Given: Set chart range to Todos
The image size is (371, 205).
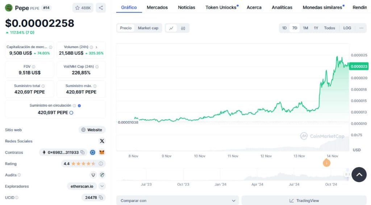Looking at the screenshot, I should click(330, 28).
